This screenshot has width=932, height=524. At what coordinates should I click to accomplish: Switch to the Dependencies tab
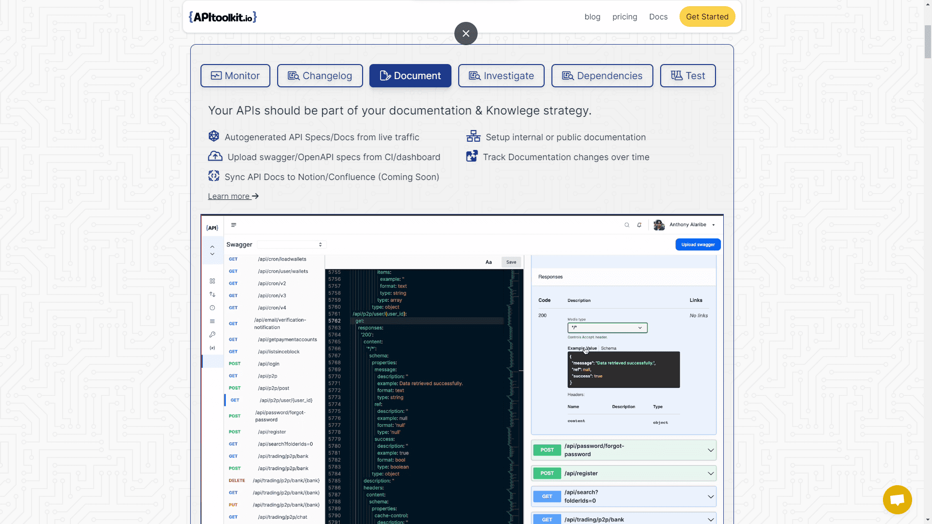[602, 76]
